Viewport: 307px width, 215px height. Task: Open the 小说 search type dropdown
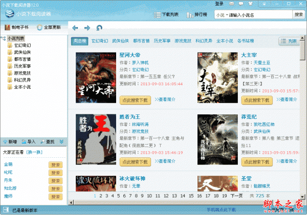click(x=222, y=15)
